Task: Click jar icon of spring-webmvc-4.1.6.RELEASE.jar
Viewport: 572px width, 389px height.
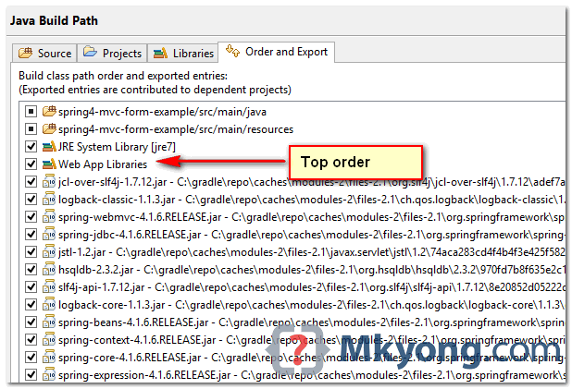Action: (x=49, y=216)
